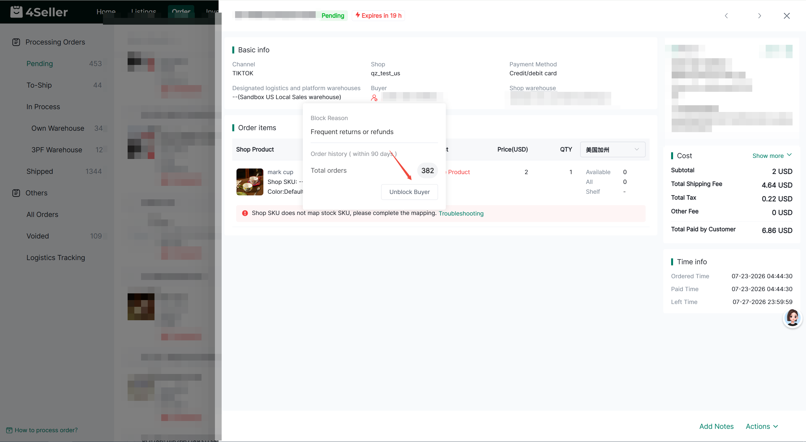Click the Pending status badge
806x442 pixels.
point(332,16)
